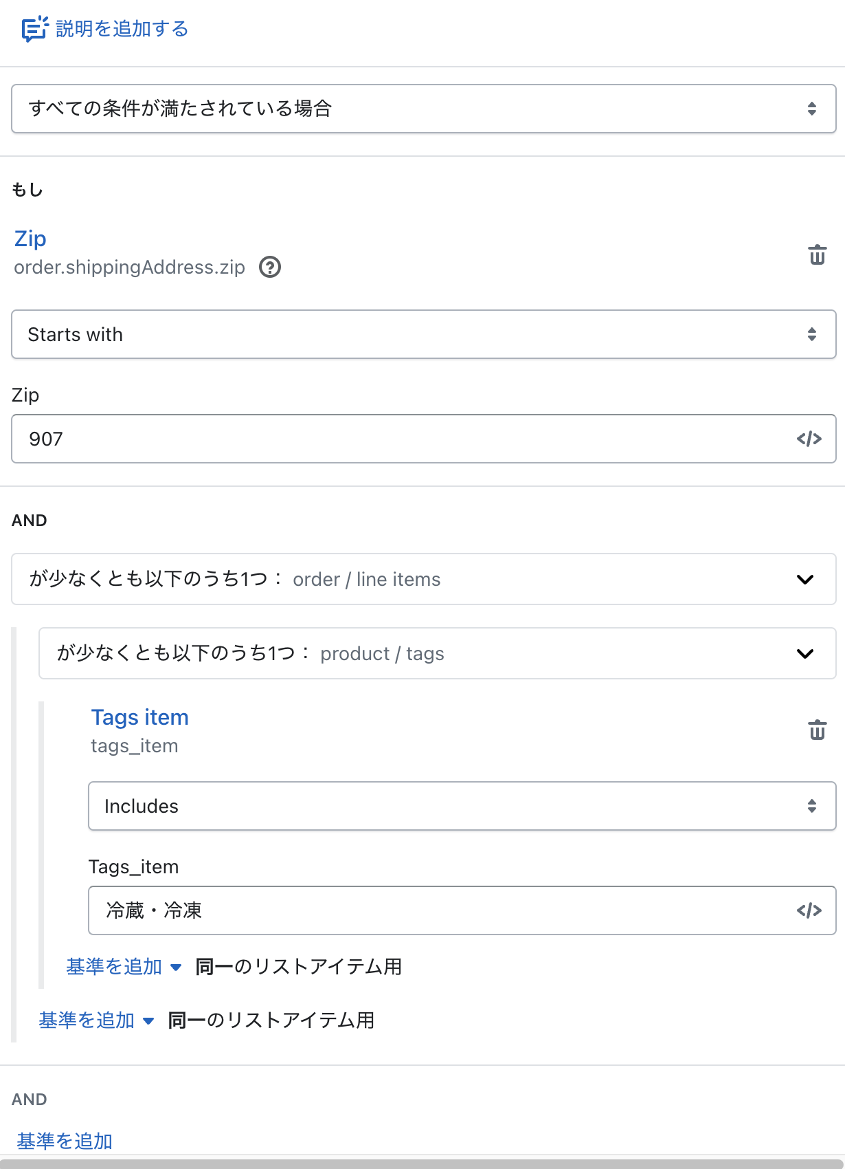Delete the Tags item condition
Image resolution: width=845 pixels, height=1169 pixels.
[x=817, y=730]
